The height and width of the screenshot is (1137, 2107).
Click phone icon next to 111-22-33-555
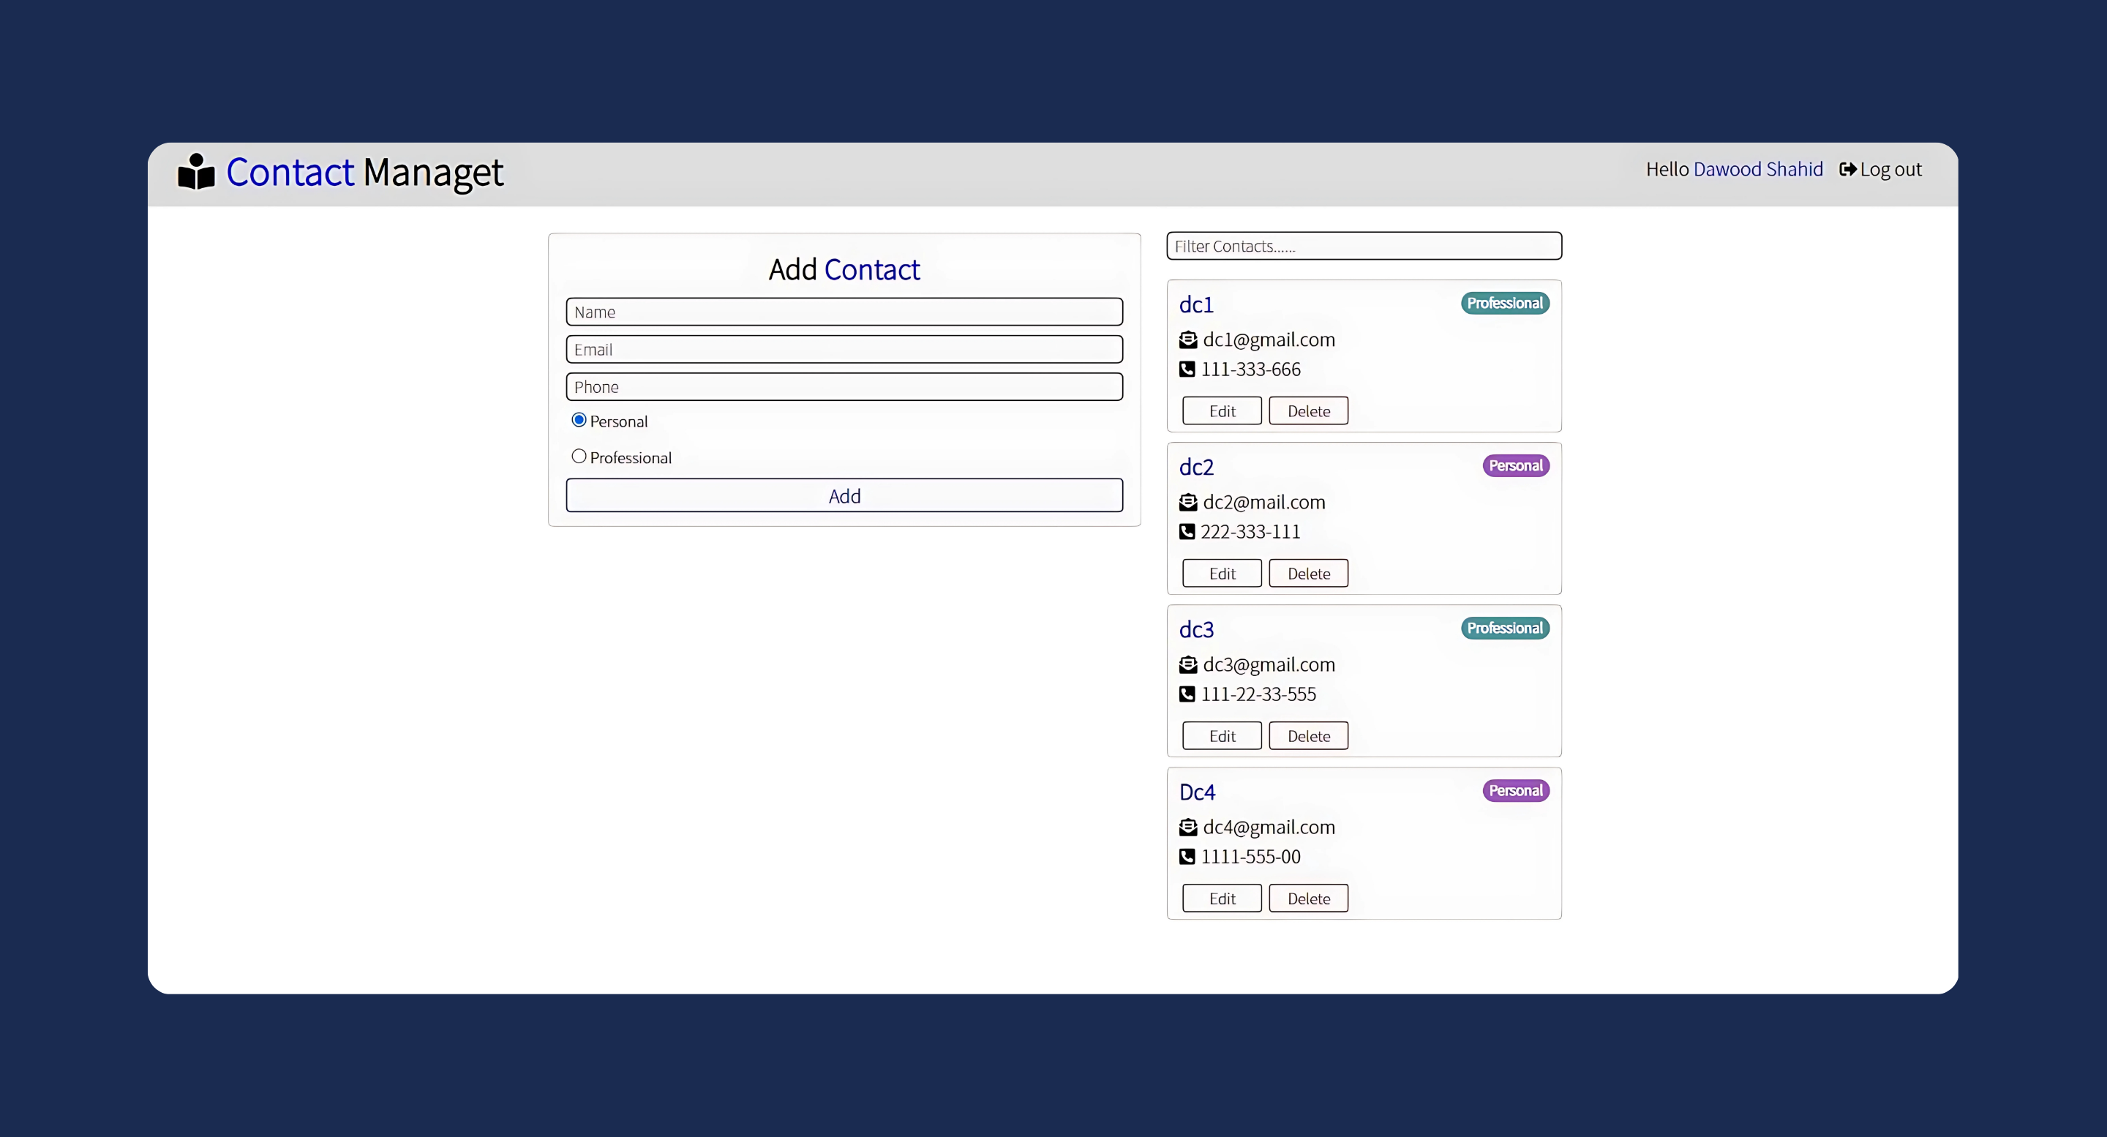pyautogui.click(x=1187, y=694)
